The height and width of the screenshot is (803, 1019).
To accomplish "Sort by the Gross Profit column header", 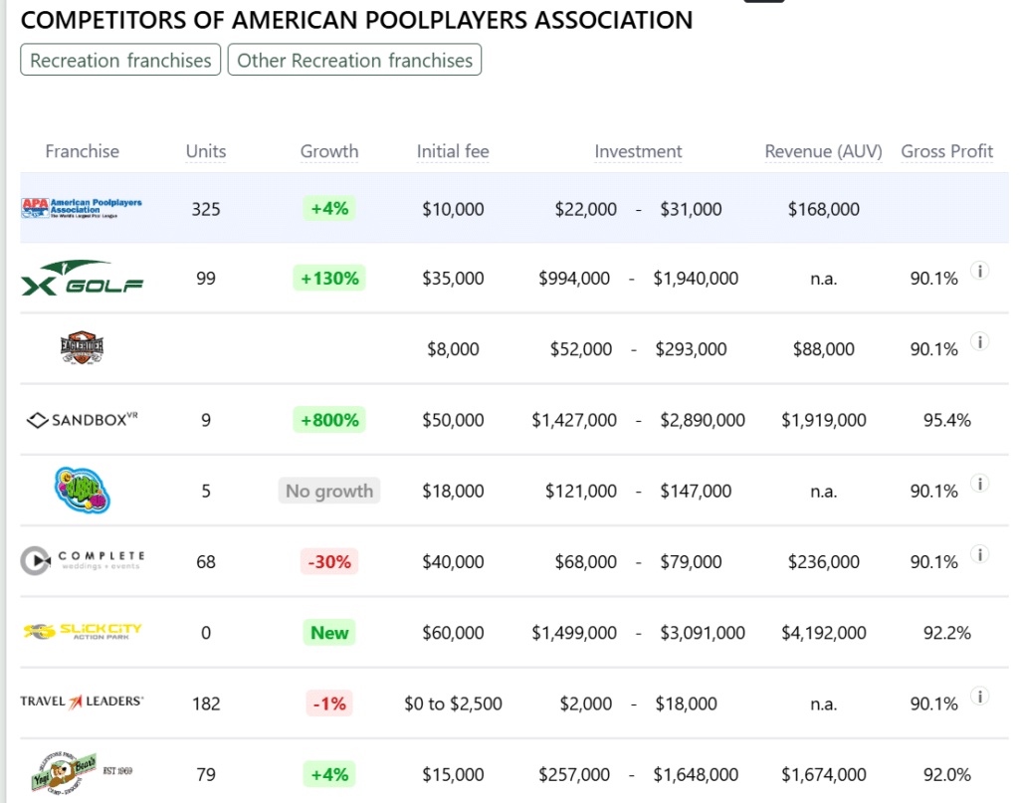I will [x=947, y=151].
